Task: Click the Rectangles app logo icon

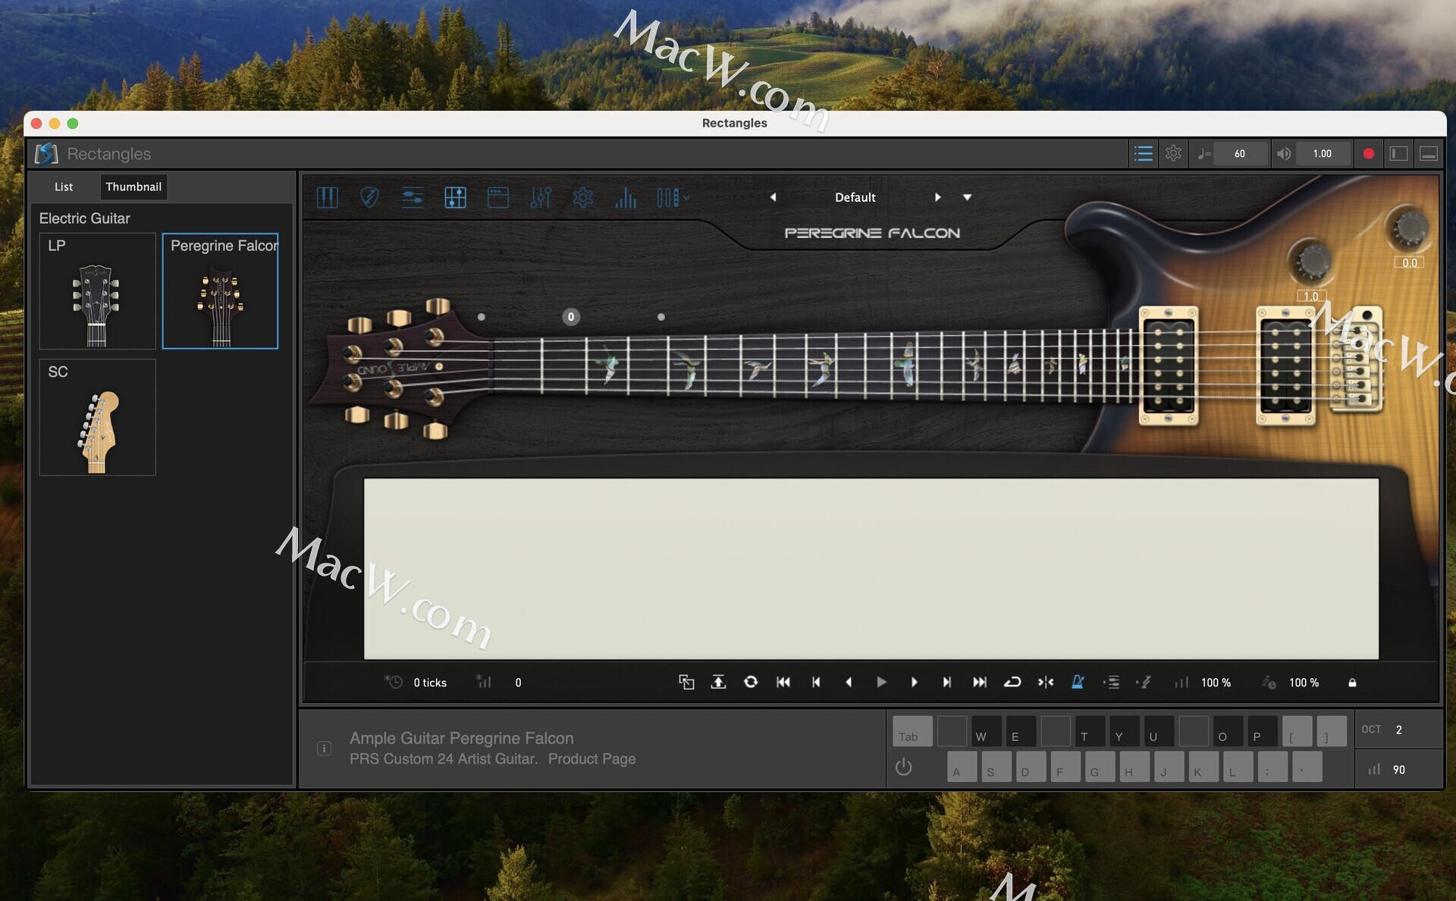Action: point(46,154)
